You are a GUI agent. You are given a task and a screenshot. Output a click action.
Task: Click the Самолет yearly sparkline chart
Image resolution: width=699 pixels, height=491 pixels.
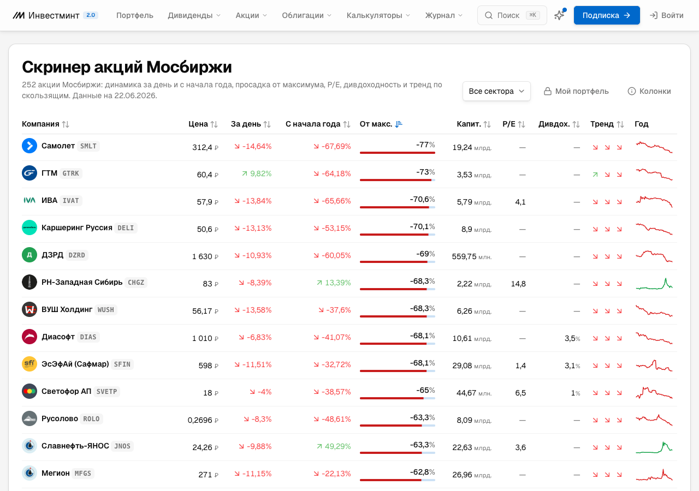[x=654, y=147]
